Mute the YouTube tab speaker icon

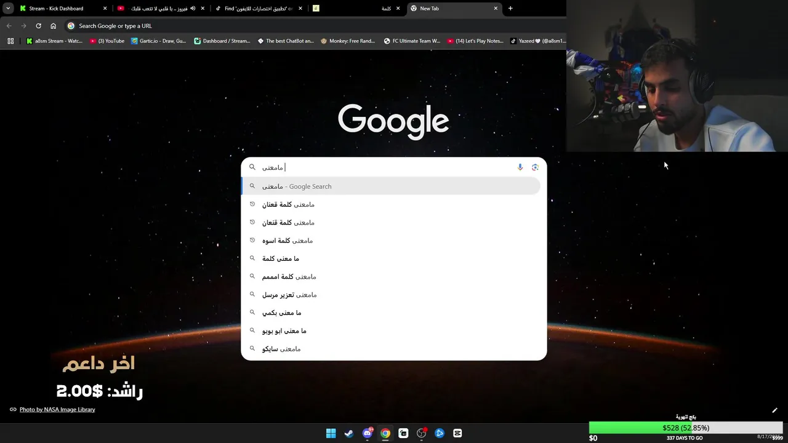(x=193, y=9)
